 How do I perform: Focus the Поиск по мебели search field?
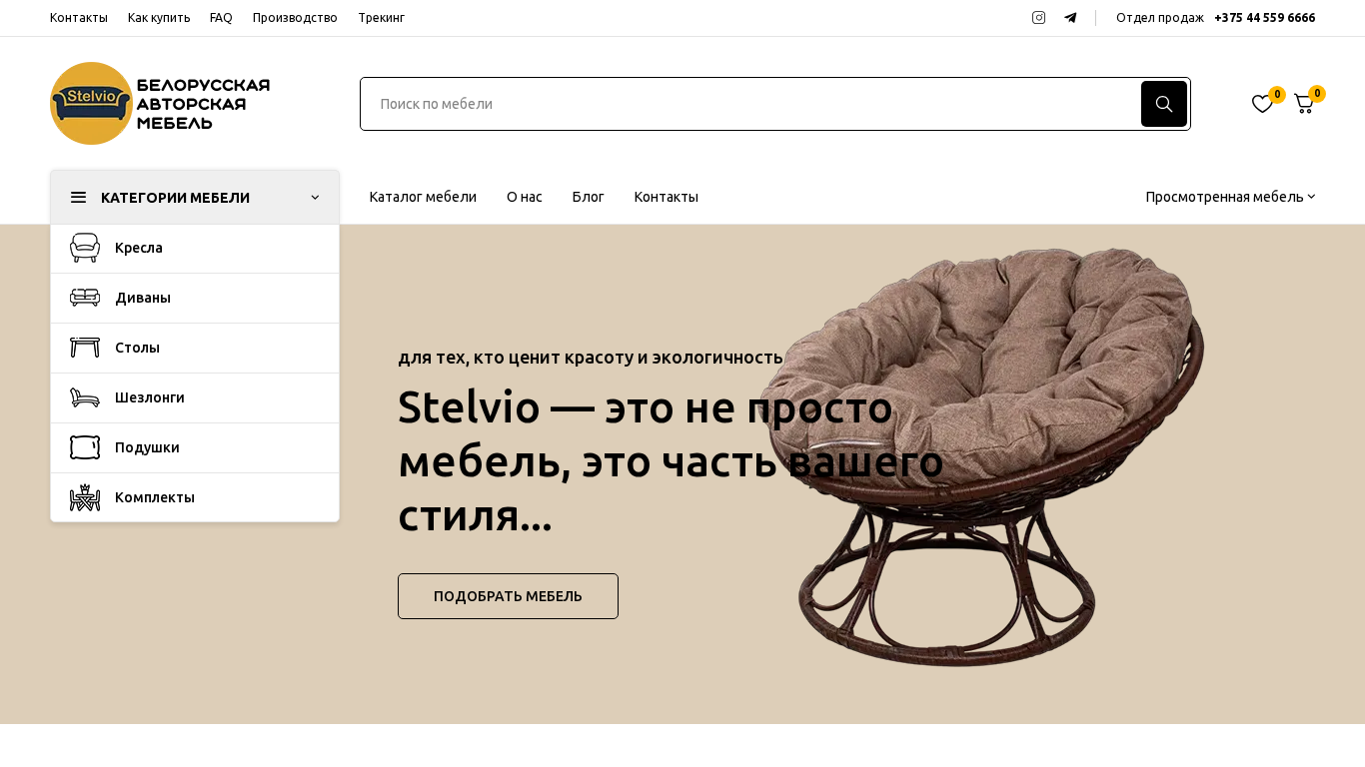(750, 104)
